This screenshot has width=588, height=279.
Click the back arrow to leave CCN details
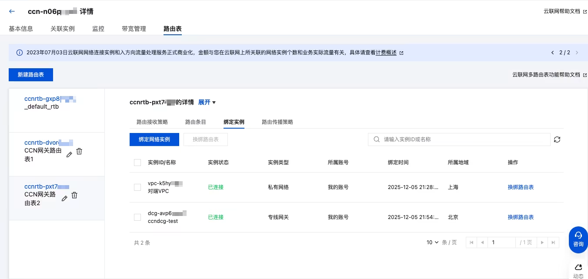point(12,11)
